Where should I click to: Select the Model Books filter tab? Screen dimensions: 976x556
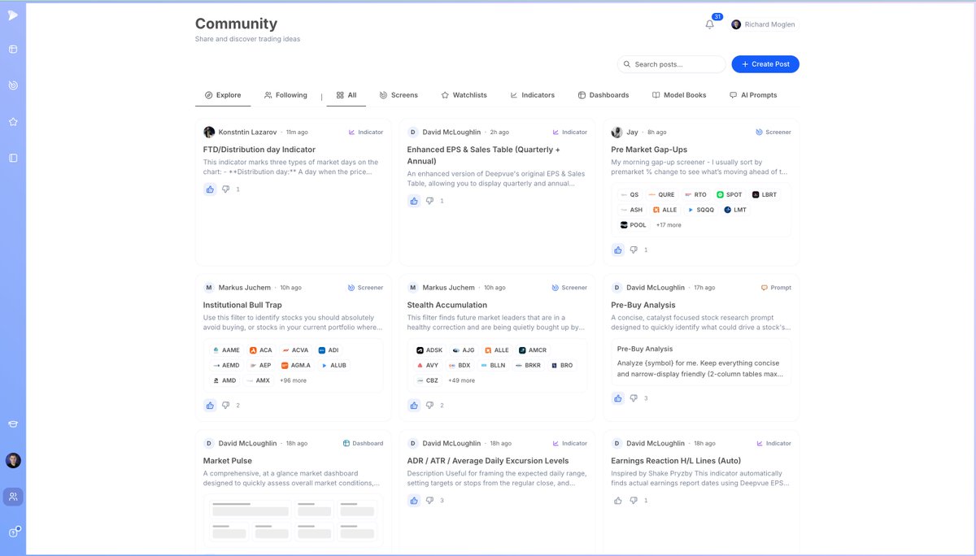[x=679, y=95]
